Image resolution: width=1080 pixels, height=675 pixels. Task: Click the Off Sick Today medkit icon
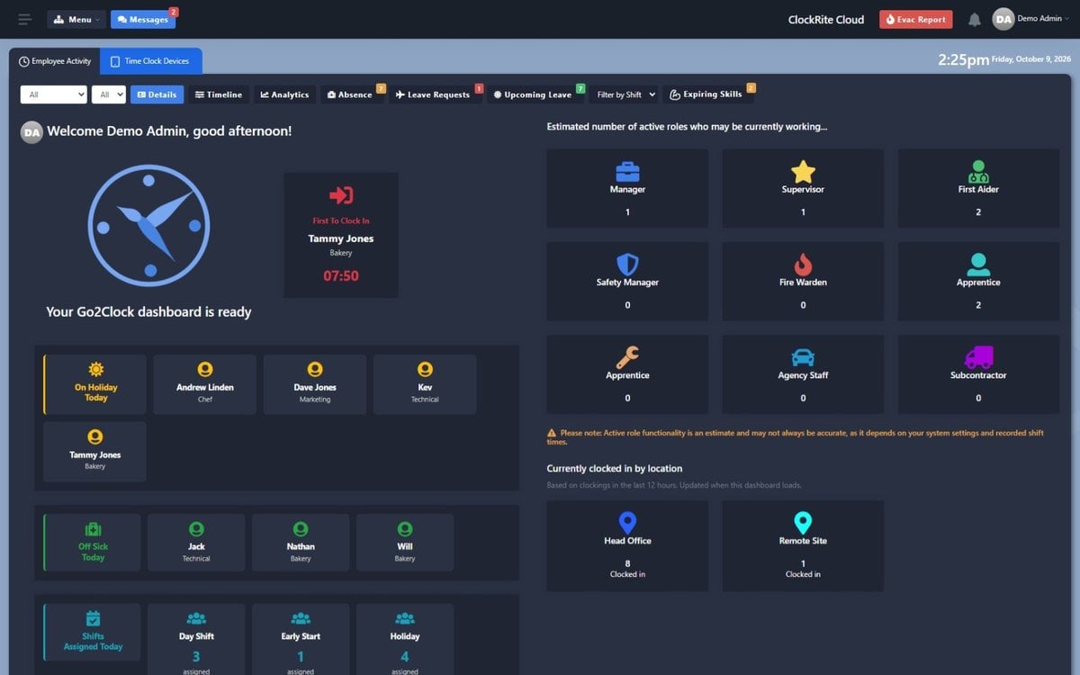tap(93, 529)
